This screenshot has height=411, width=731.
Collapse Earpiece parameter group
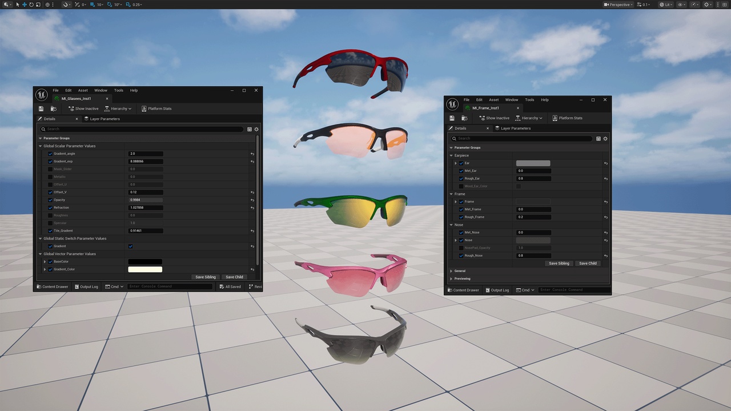452,155
